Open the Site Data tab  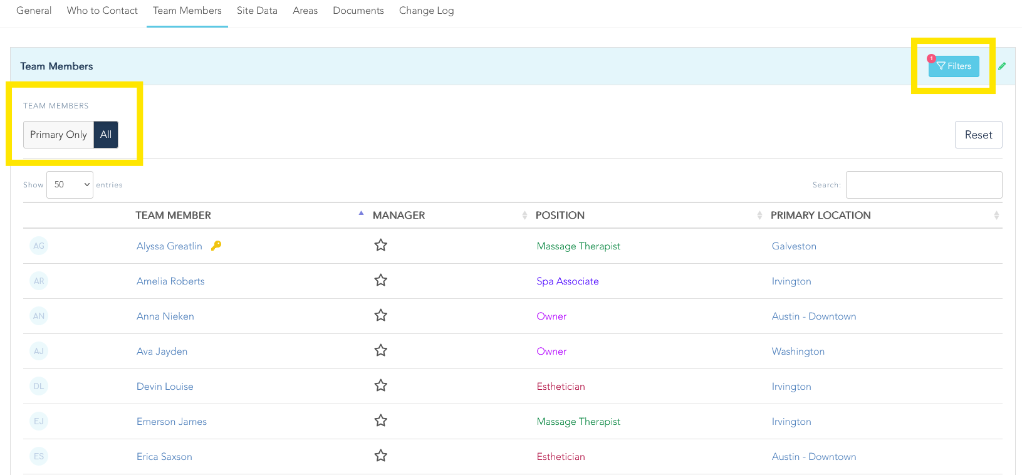pyautogui.click(x=257, y=11)
